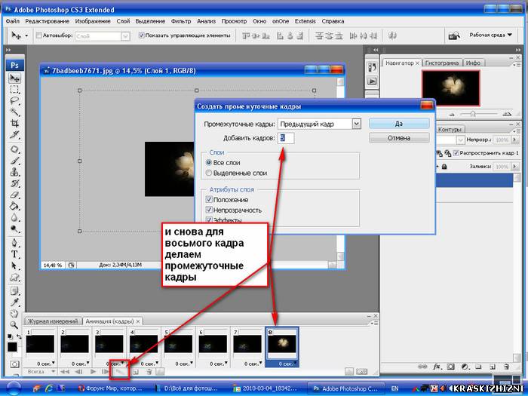528x396 pixels.
Task: Open the Непрозр. opacity slider arrow
Action: [514, 140]
